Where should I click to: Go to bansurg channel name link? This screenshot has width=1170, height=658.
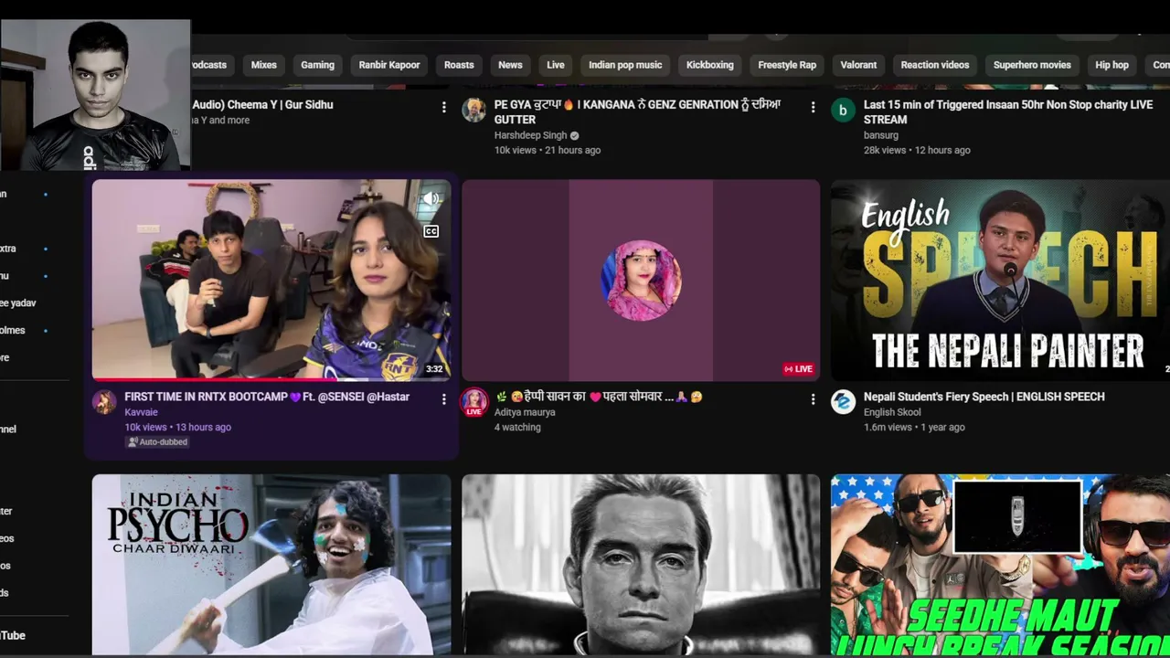pyautogui.click(x=881, y=135)
